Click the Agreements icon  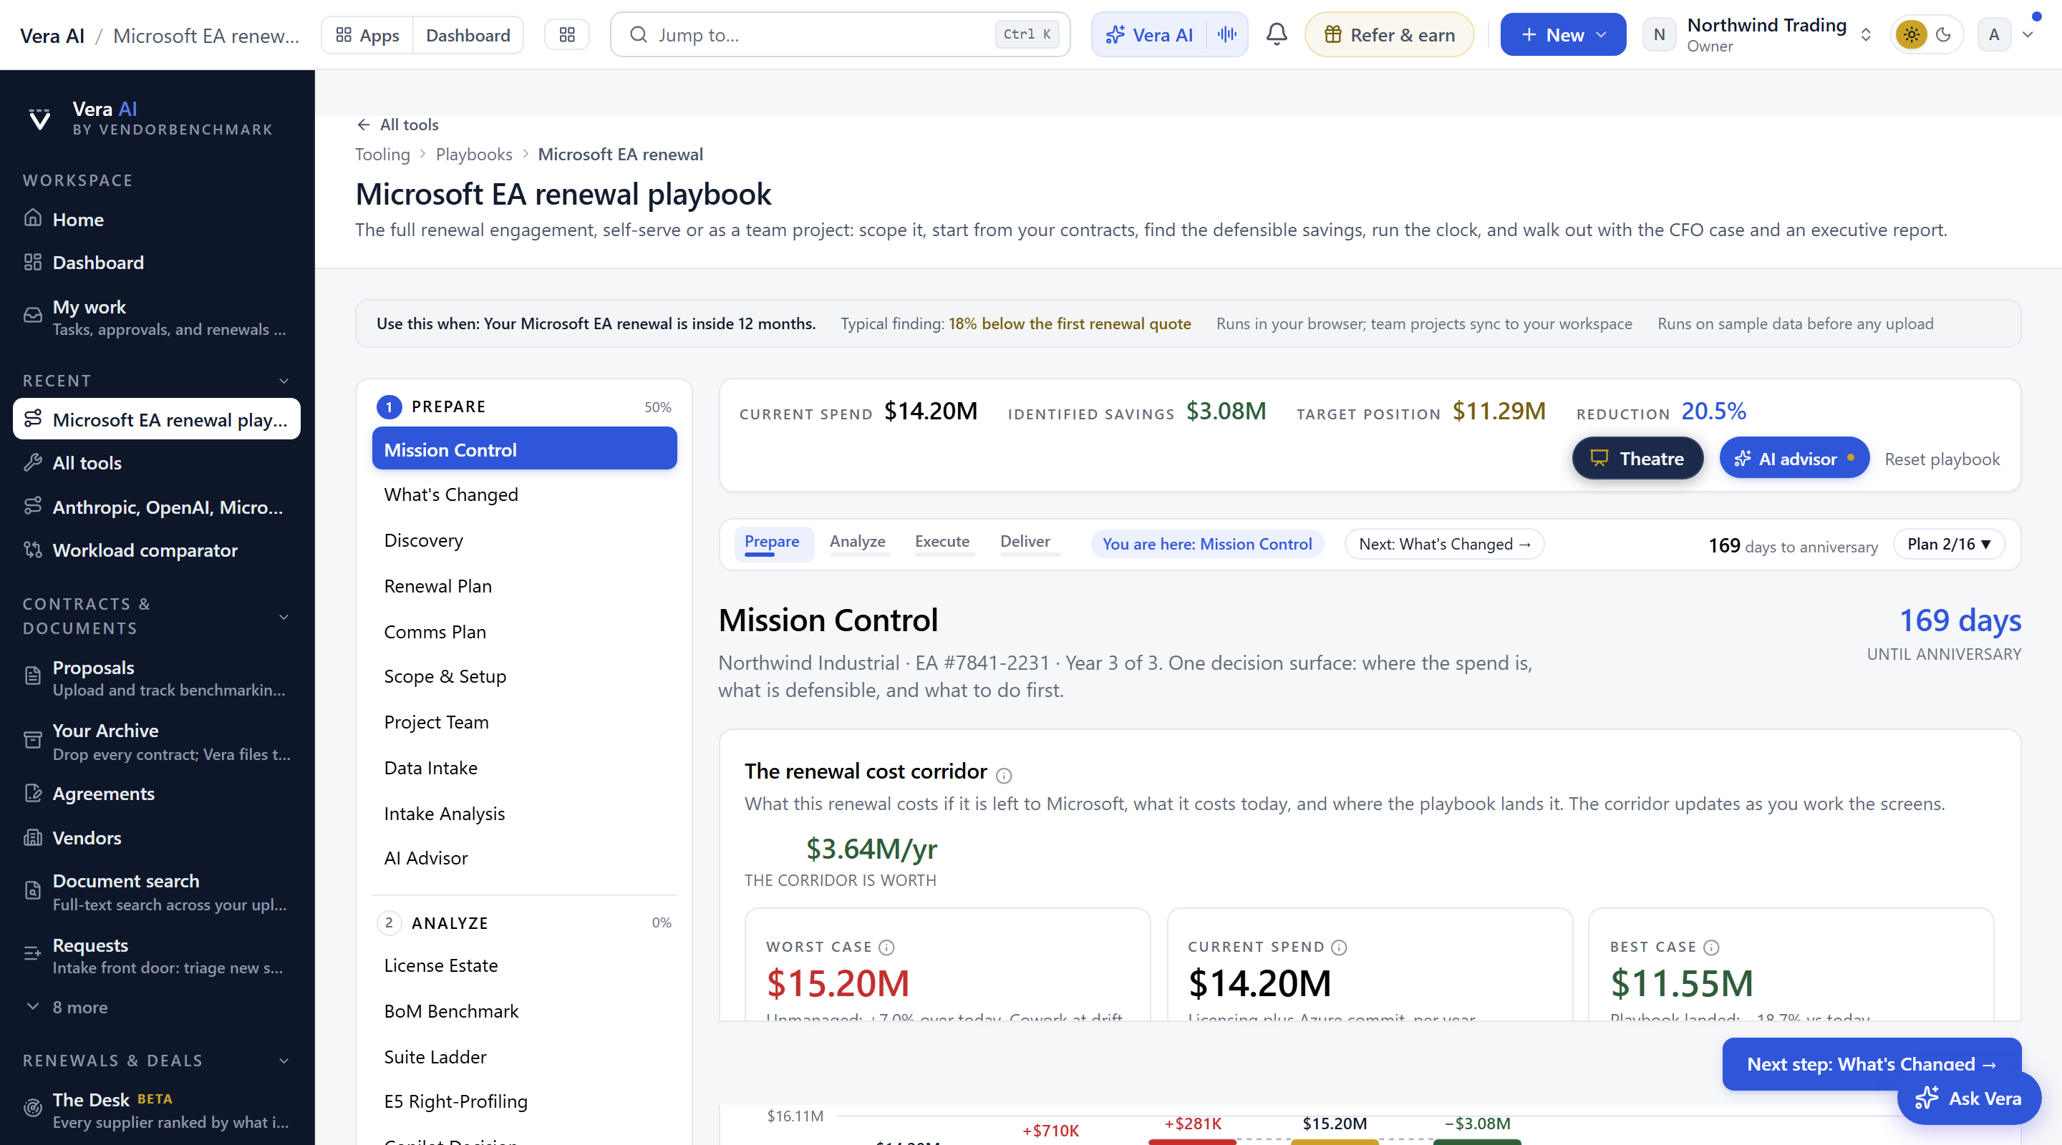[33, 793]
